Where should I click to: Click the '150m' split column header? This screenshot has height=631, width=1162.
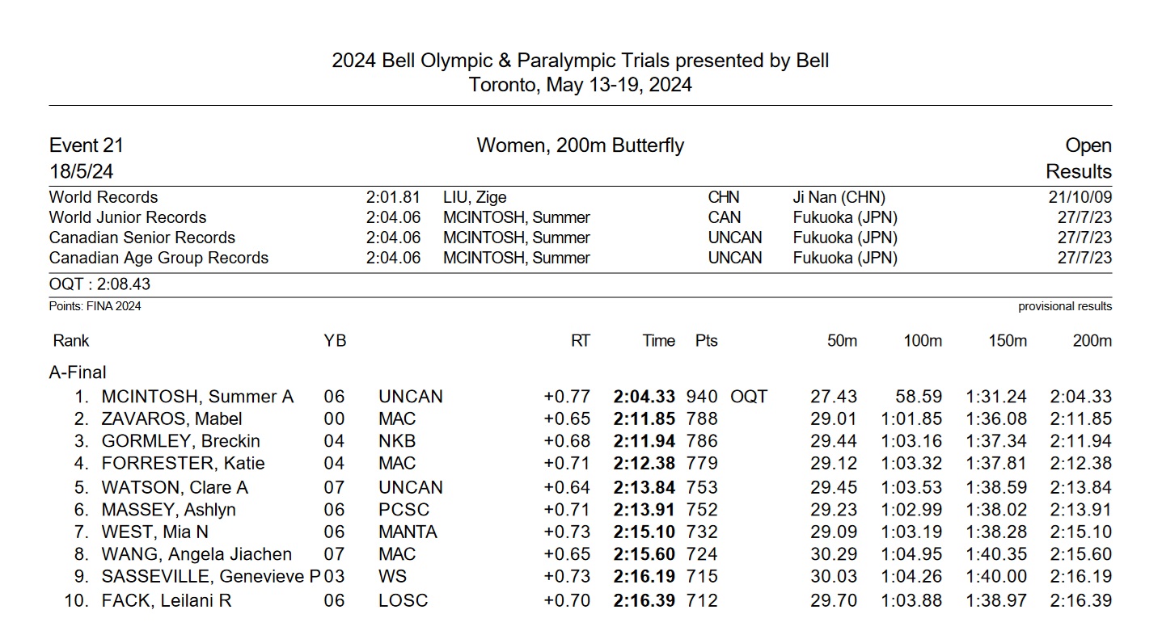point(1007,341)
